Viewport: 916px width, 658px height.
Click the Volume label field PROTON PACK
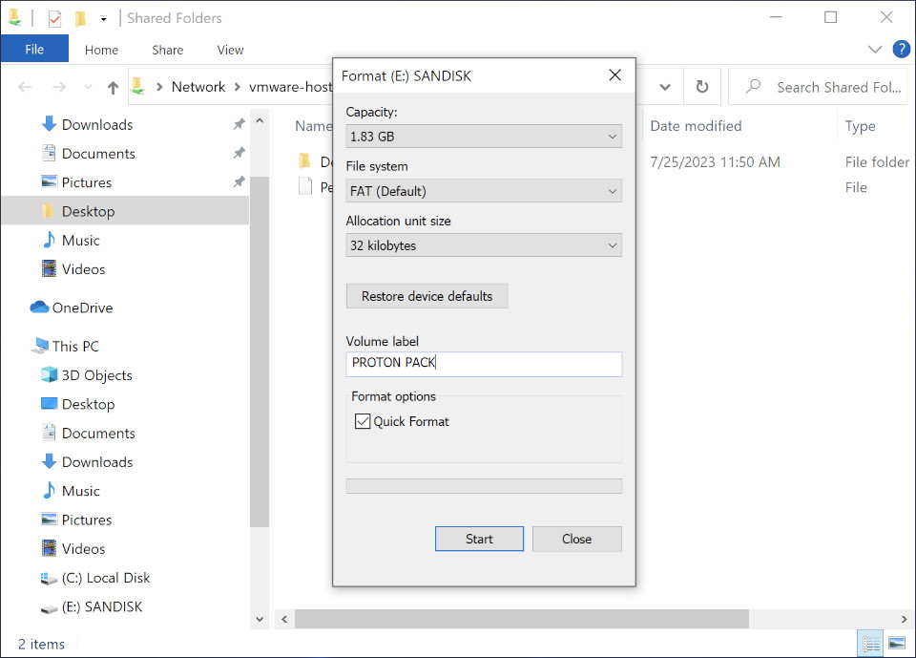[x=484, y=363]
